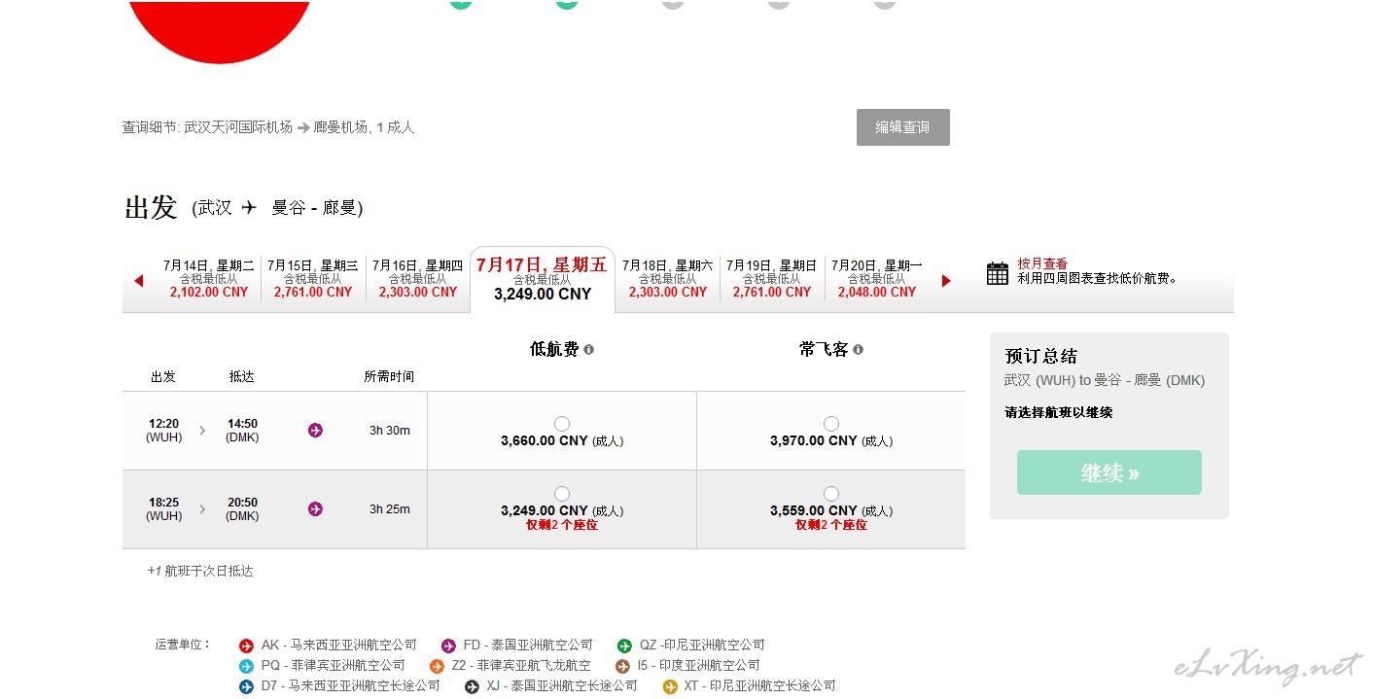Click the QZ Indonesia AirAsia legend icon

tap(624, 646)
